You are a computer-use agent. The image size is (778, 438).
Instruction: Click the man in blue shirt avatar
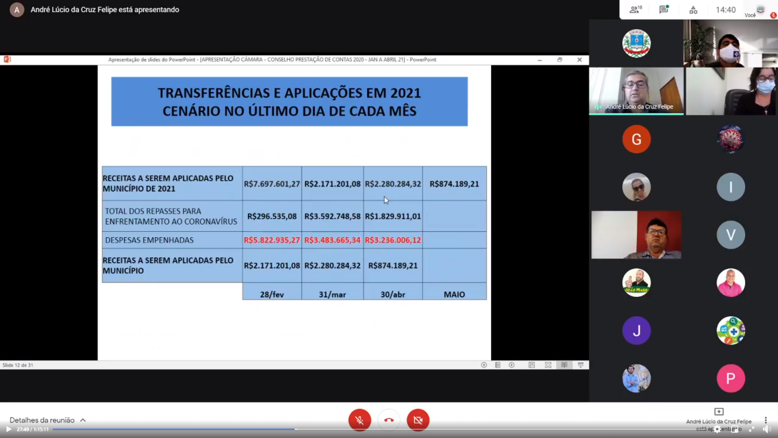(636, 378)
